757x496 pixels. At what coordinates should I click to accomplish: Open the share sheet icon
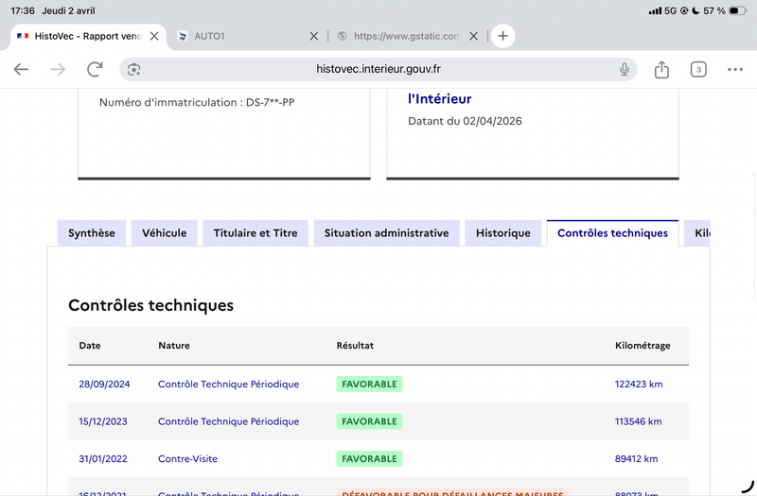pyautogui.click(x=661, y=70)
